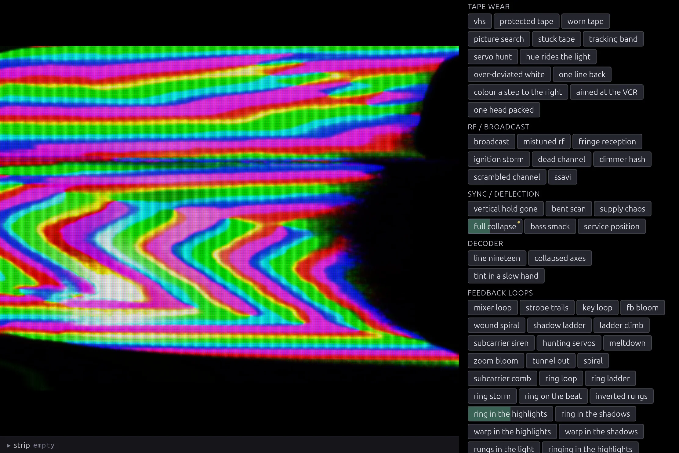Select the dimmer hash preset
The height and width of the screenshot is (453, 679).
pos(622,159)
